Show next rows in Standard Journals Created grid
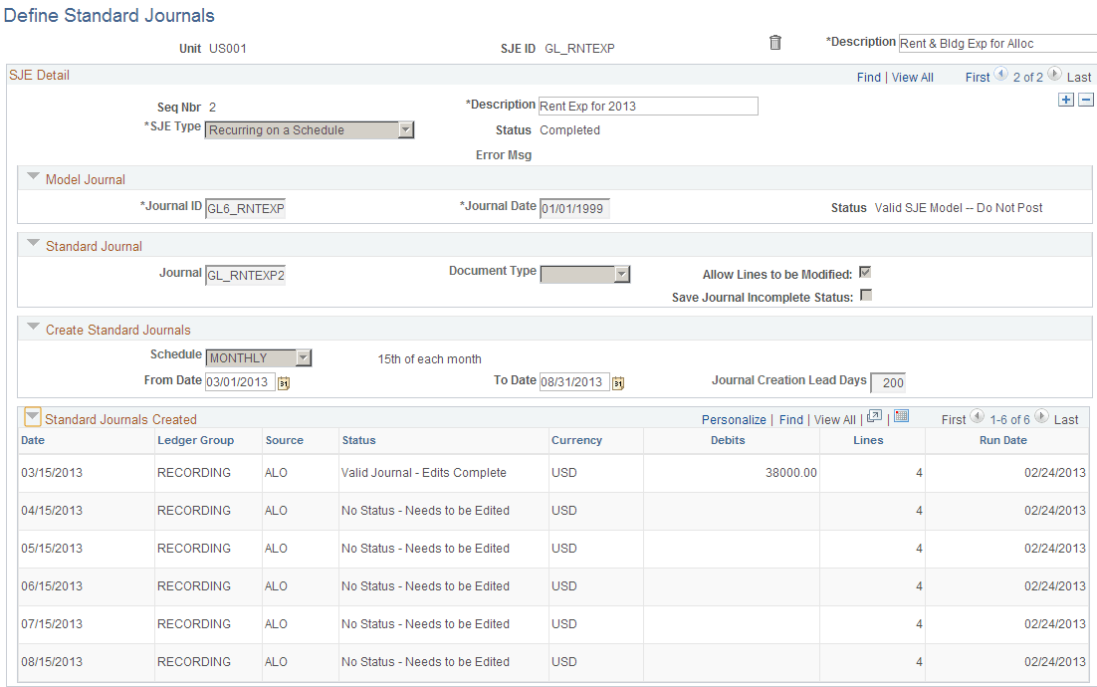Image resolution: width=1097 pixels, height=687 pixels. (1041, 416)
